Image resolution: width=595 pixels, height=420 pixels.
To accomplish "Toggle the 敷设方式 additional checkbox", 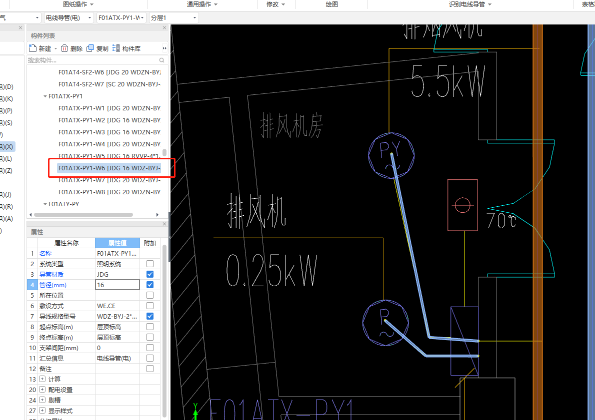I will click(x=150, y=306).
